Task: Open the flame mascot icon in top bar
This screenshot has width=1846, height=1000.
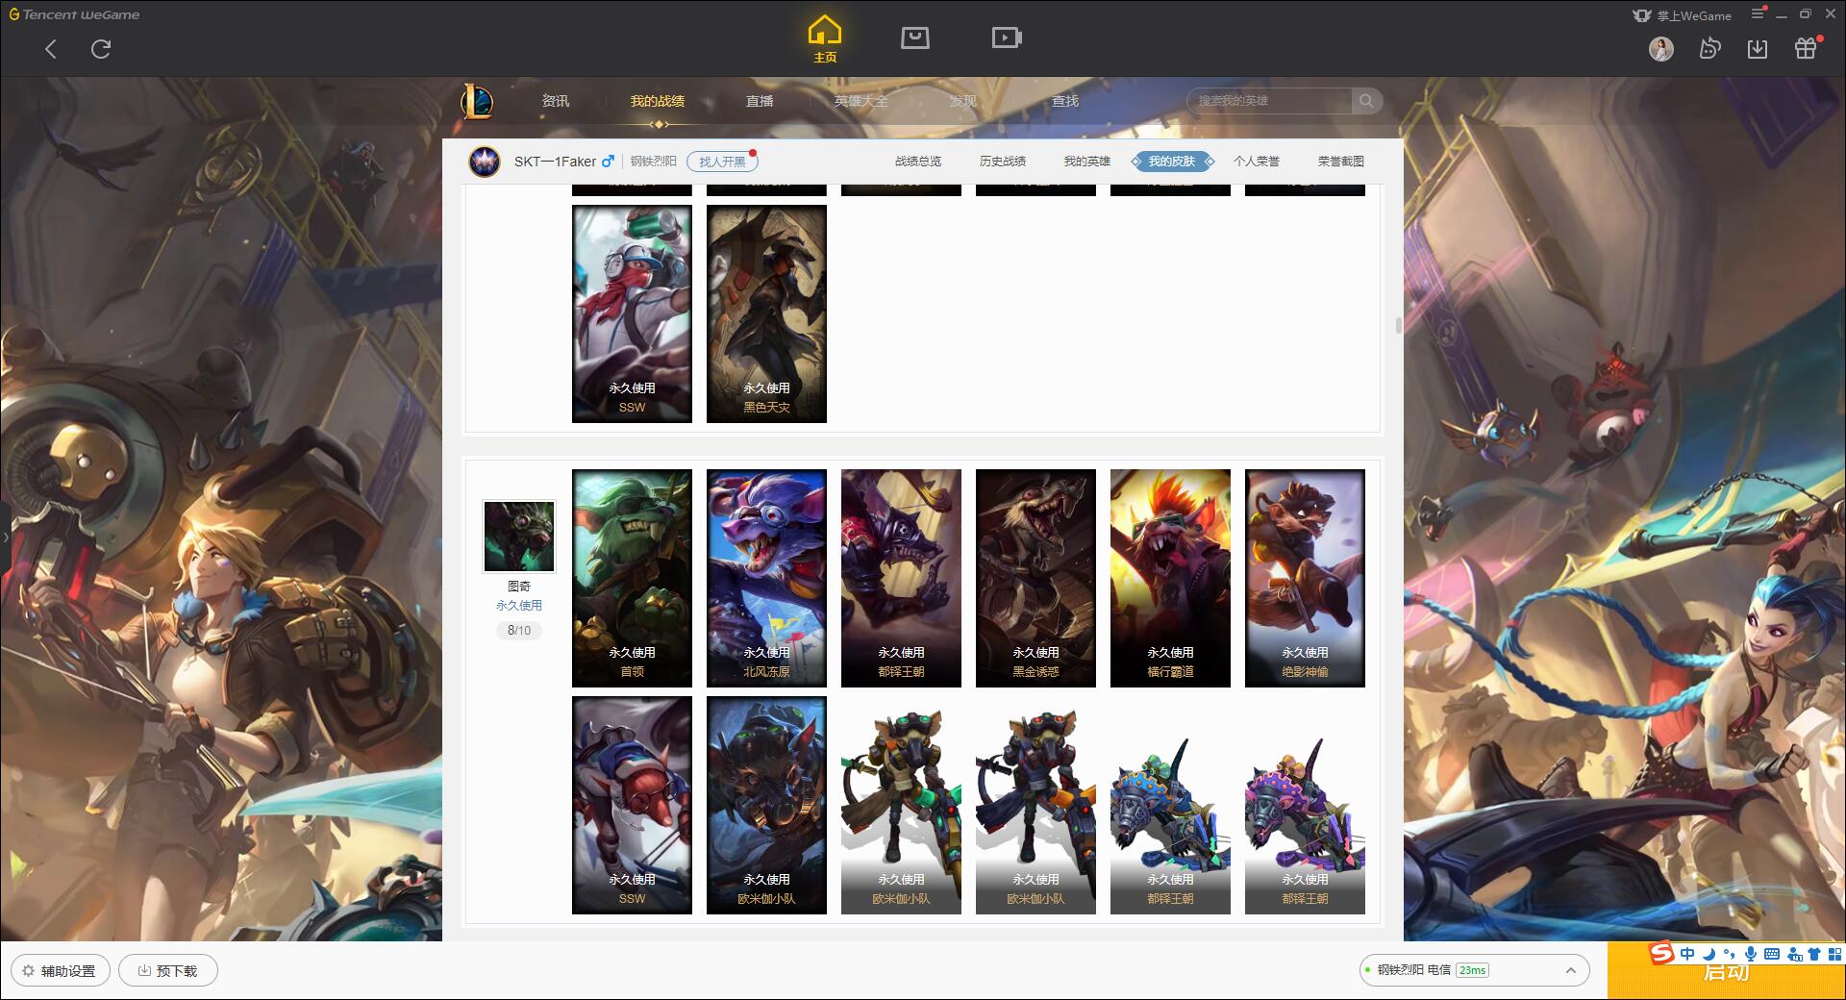Action: click(1709, 49)
